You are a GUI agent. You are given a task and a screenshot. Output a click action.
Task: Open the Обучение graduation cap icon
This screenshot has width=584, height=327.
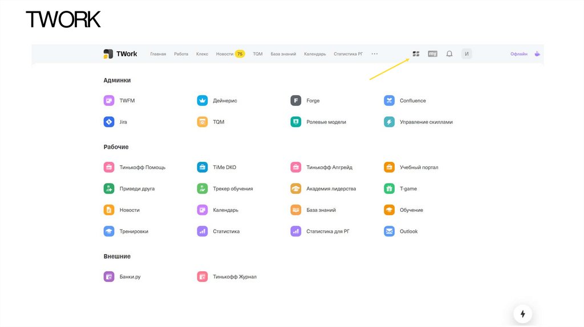pyautogui.click(x=389, y=210)
